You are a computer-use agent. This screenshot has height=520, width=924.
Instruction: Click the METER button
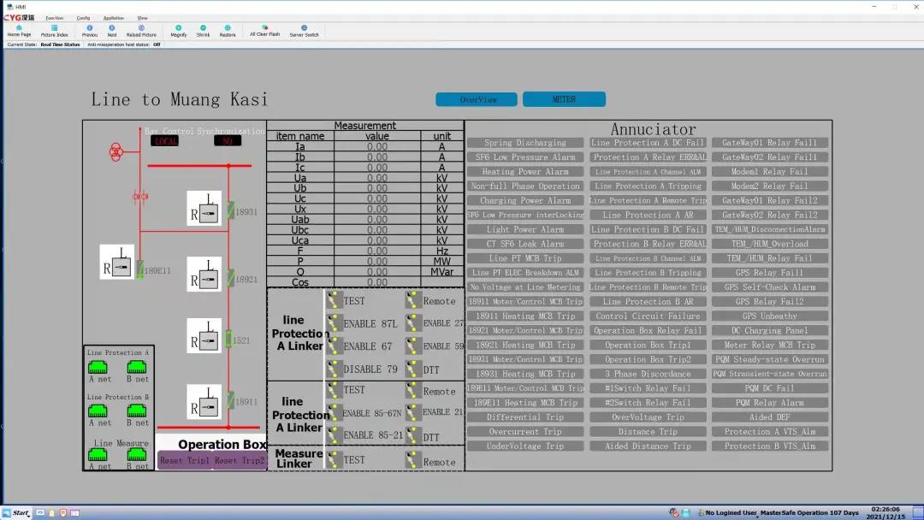pos(564,99)
